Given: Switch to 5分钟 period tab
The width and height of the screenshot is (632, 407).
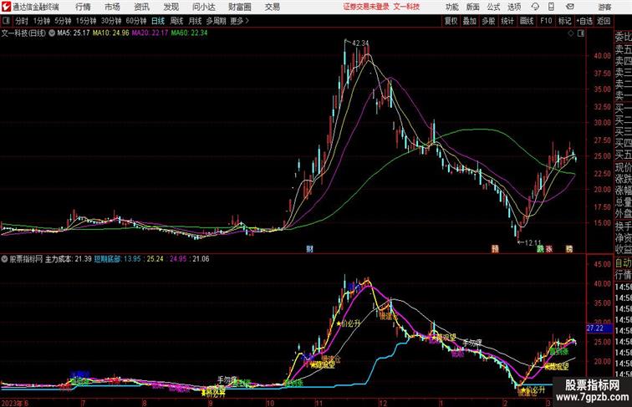Looking at the screenshot, I should [x=63, y=21].
